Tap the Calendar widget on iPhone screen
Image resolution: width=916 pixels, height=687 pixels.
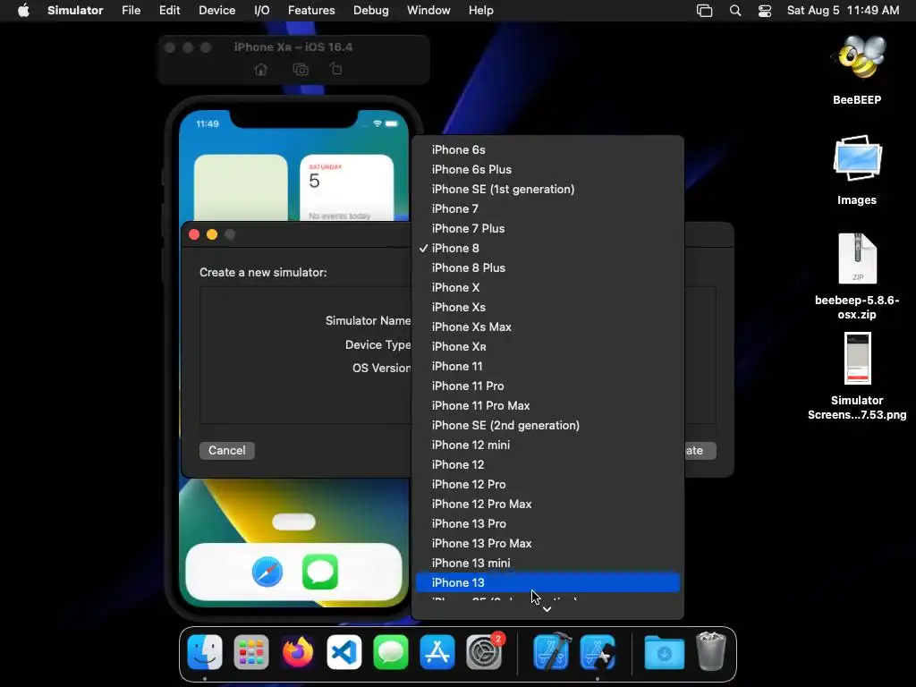pyautogui.click(x=346, y=188)
